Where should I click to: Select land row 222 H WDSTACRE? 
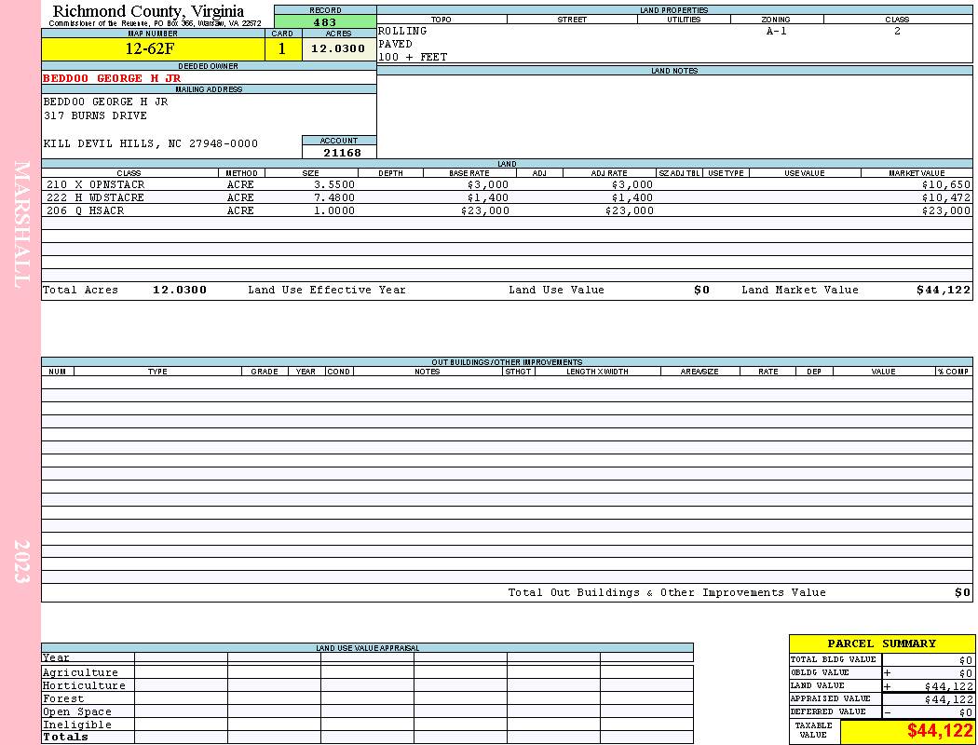tap(507, 197)
